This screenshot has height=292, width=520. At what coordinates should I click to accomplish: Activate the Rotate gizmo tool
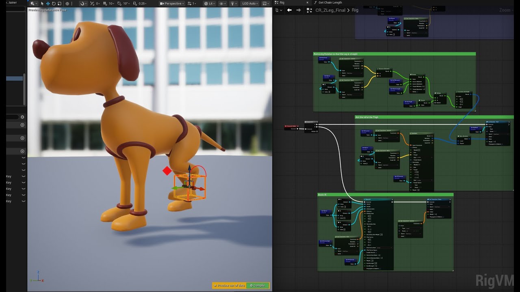(54, 3)
